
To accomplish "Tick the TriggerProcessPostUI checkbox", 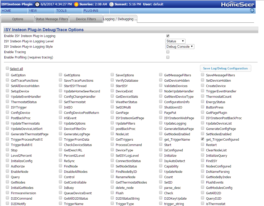I will [x=7, y=139].
